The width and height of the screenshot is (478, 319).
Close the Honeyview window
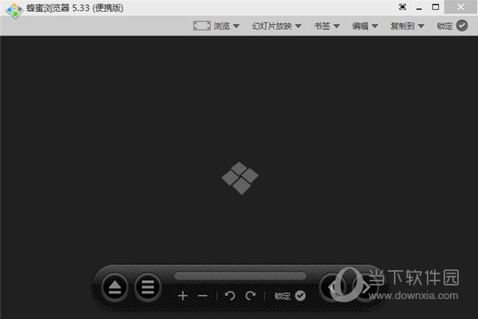[460, 7]
